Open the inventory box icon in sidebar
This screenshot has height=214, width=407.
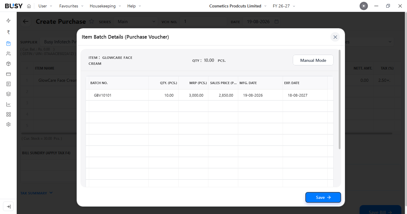pos(8,64)
